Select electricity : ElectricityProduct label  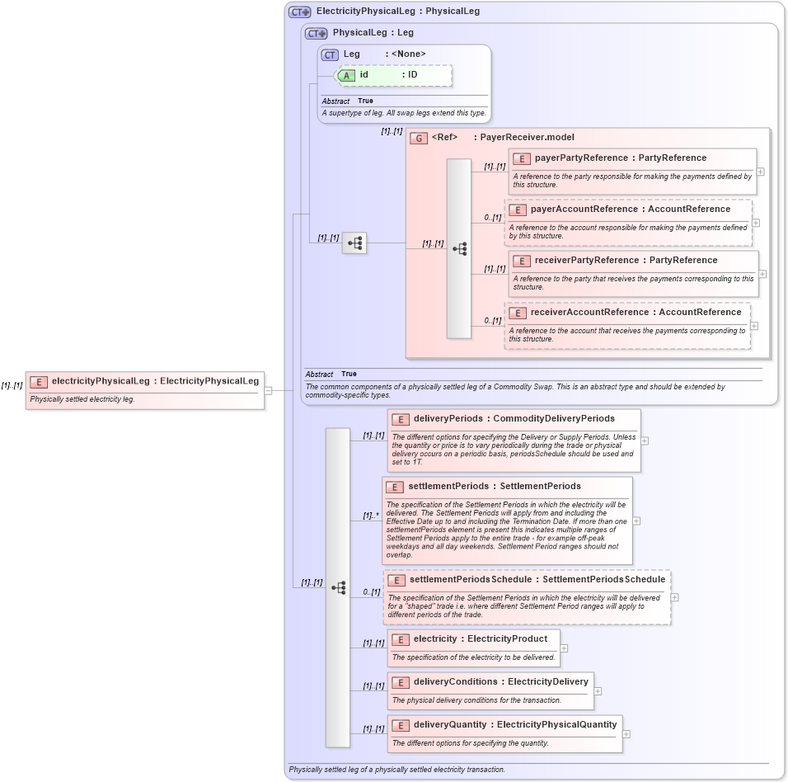(x=481, y=638)
